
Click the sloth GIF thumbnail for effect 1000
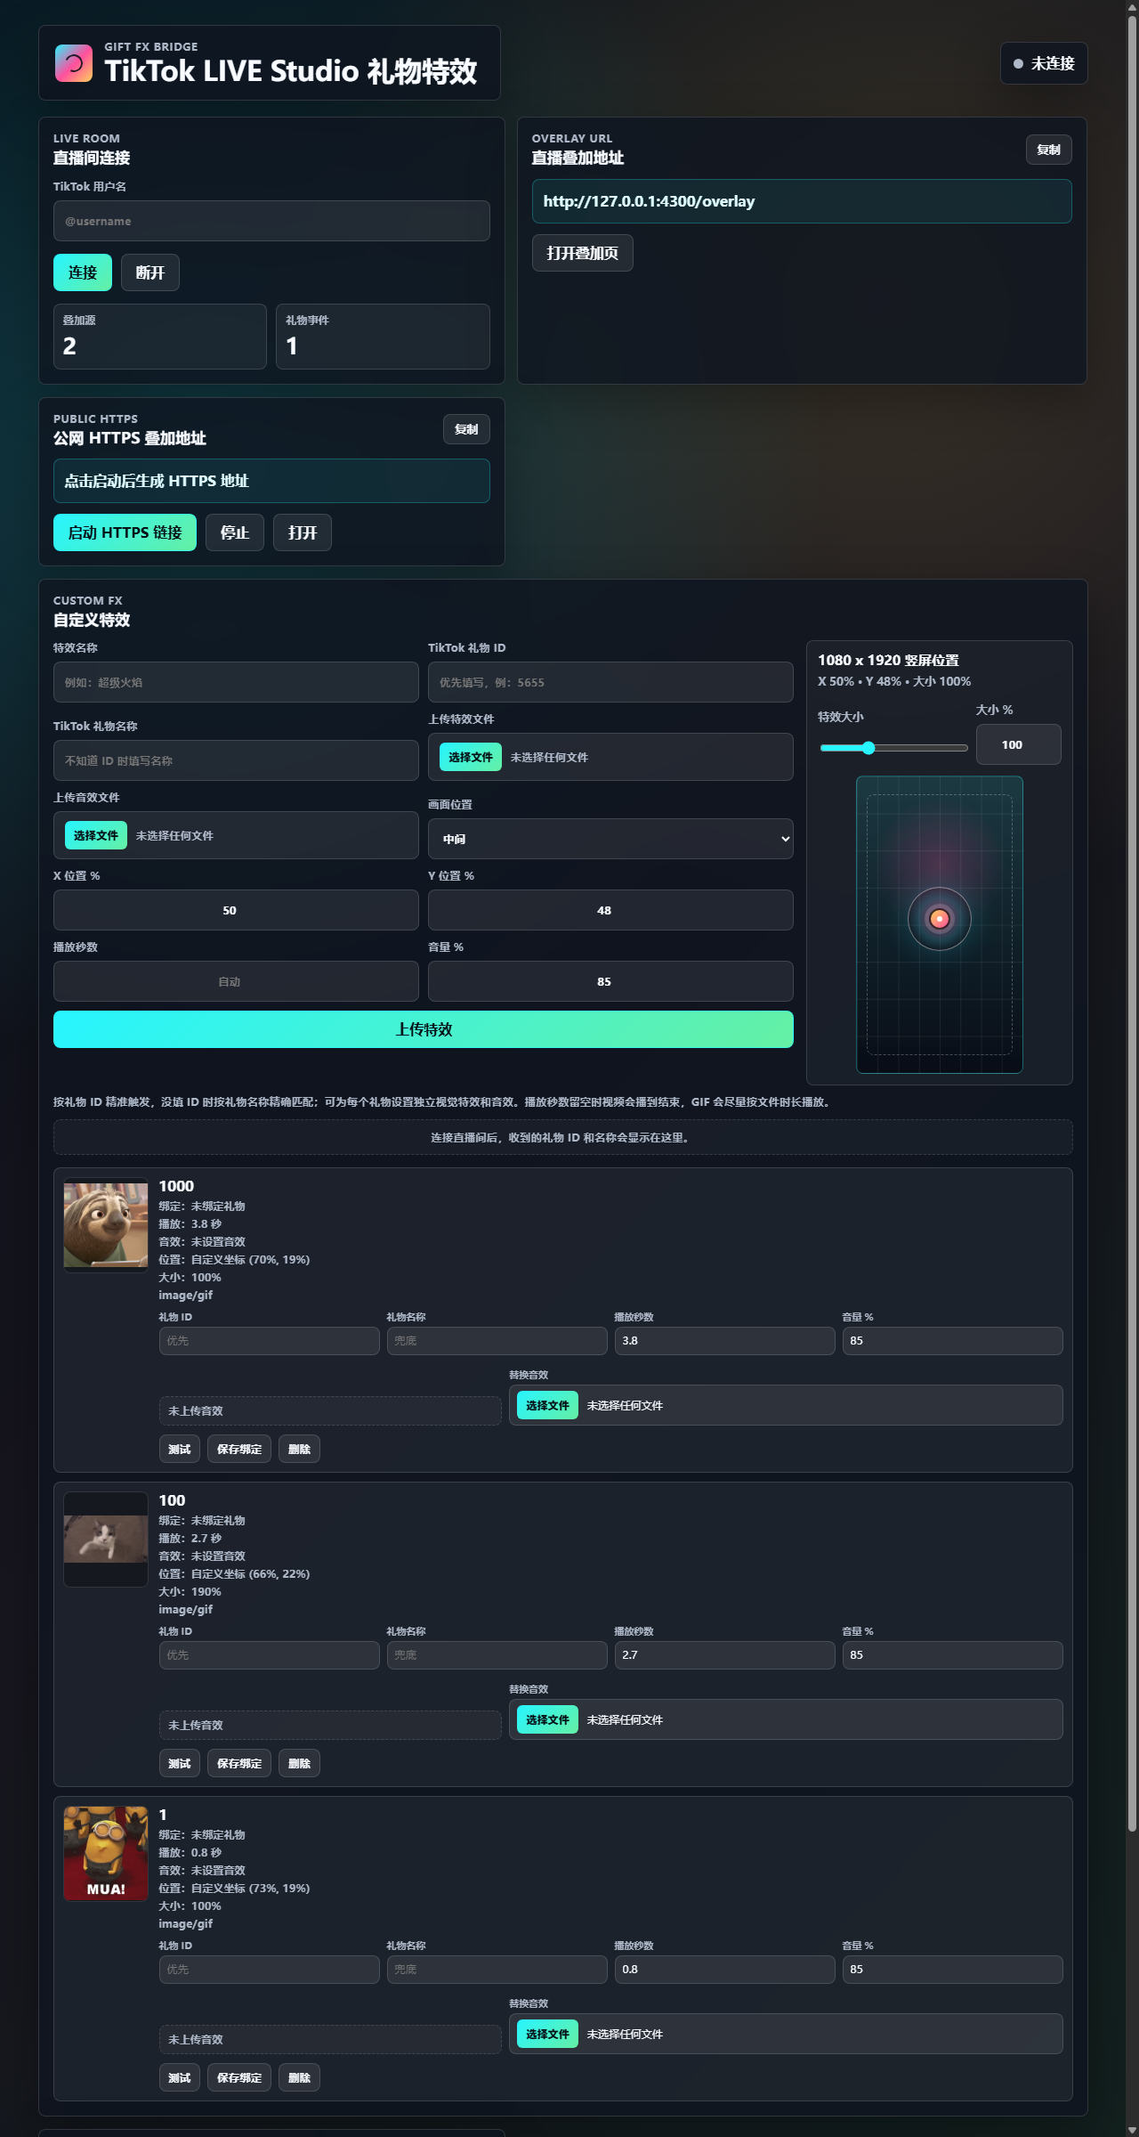(106, 1225)
